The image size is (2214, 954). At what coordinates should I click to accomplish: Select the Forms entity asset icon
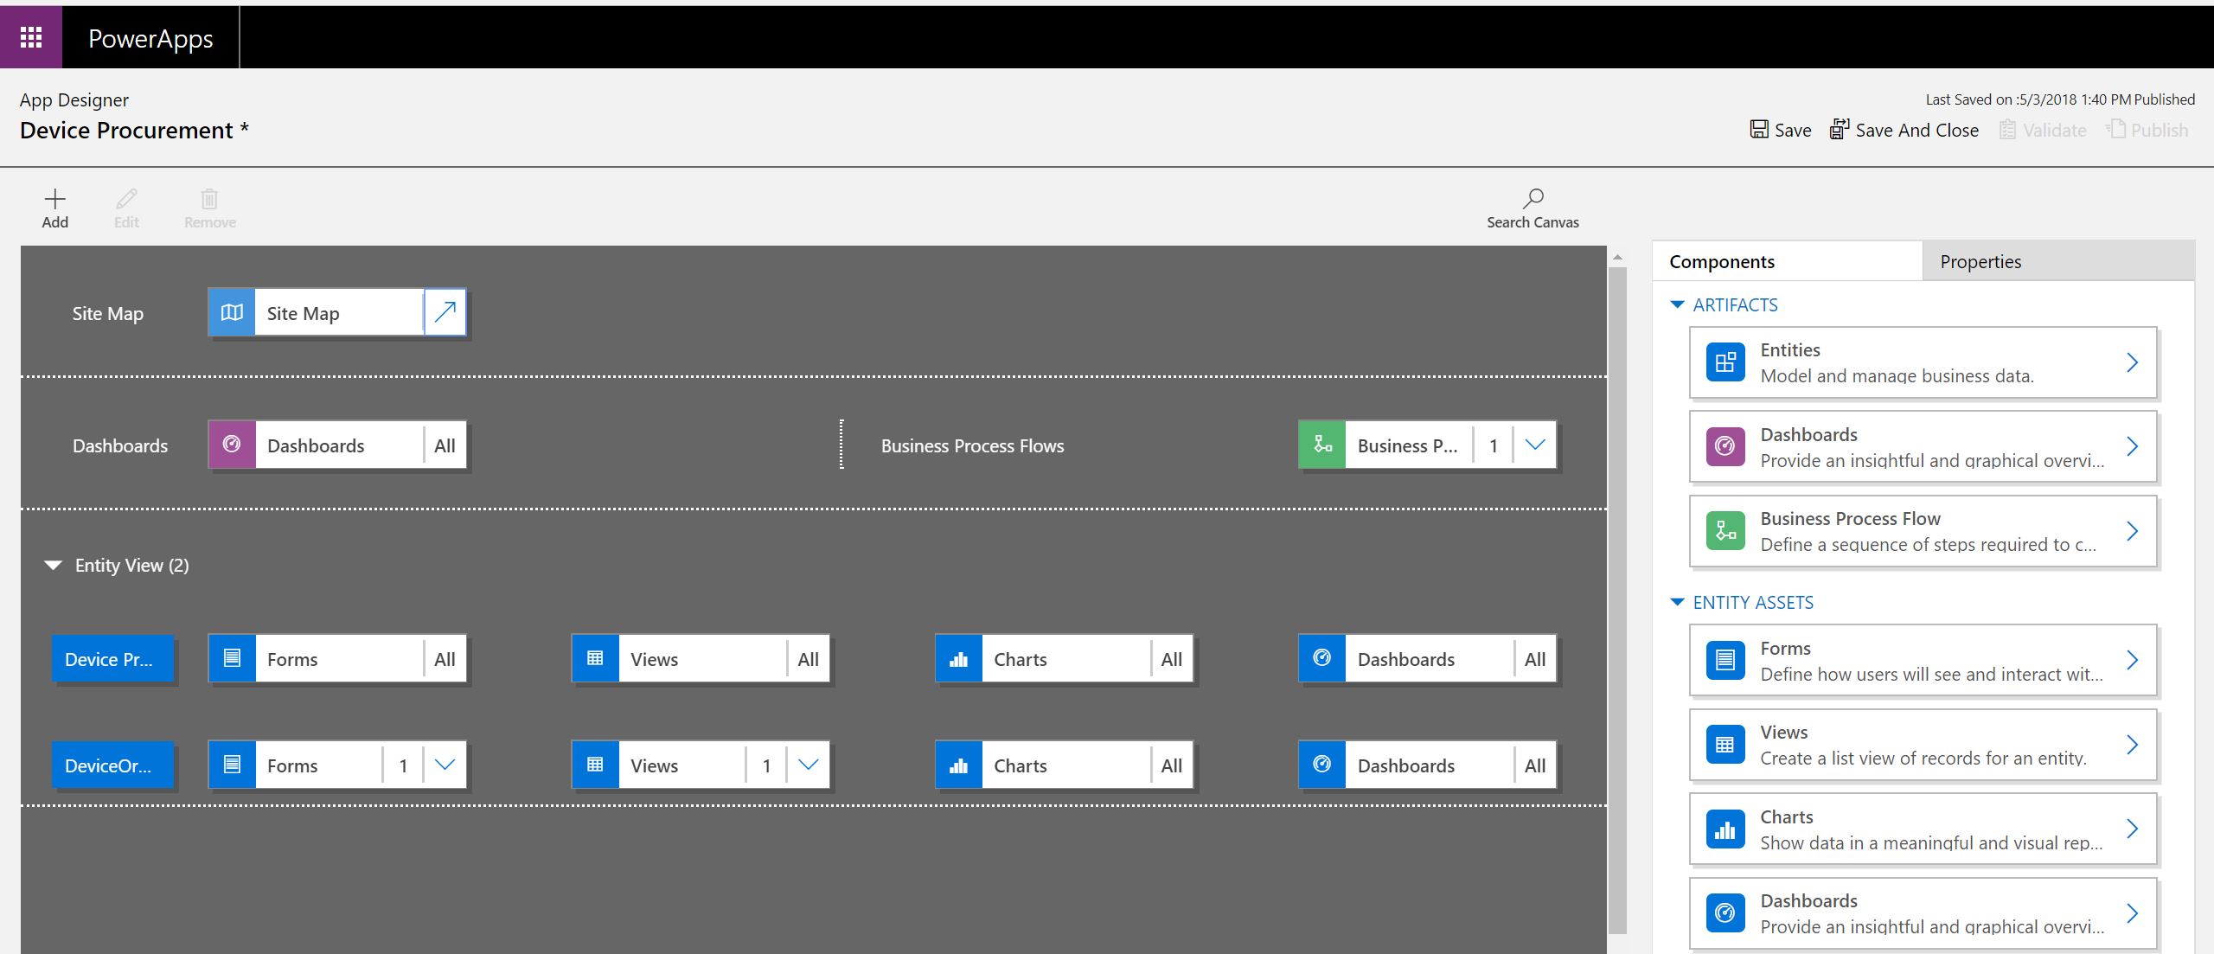coord(1725,659)
